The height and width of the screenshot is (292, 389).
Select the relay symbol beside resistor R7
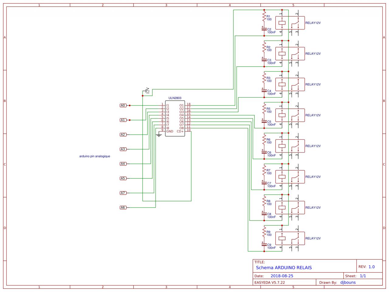[x=290, y=177]
